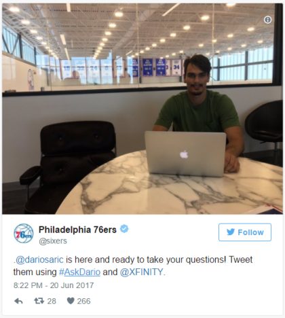Image resolution: width=285 pixels, height=318 pixels.
Task: Follow the Philadelphia 76ers account
Action: pyautogui.click(x=245, y=232)
